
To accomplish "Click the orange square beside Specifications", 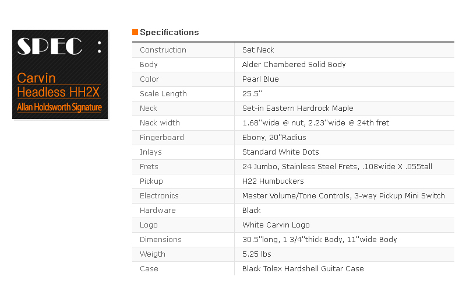I will point(135,32).
